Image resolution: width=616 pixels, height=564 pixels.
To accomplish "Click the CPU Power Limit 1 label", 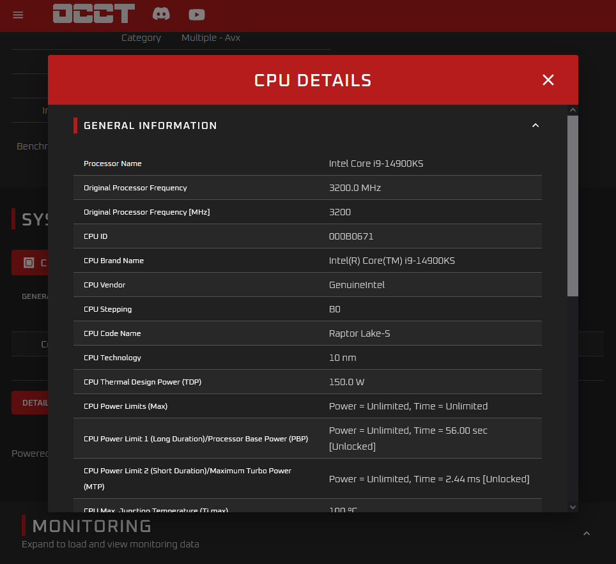I will pyautogui.click(x=196, y=439).
